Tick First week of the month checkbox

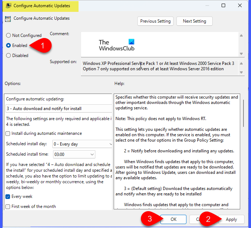8,206
